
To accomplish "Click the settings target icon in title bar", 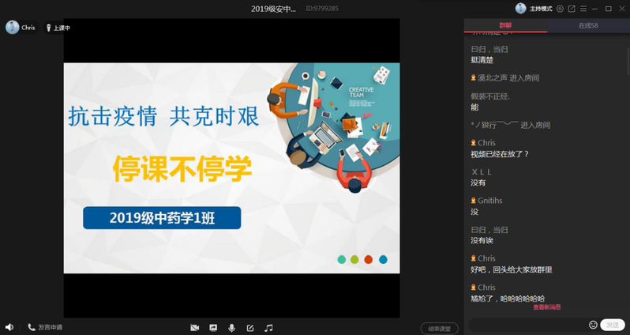I will (560, 9).
